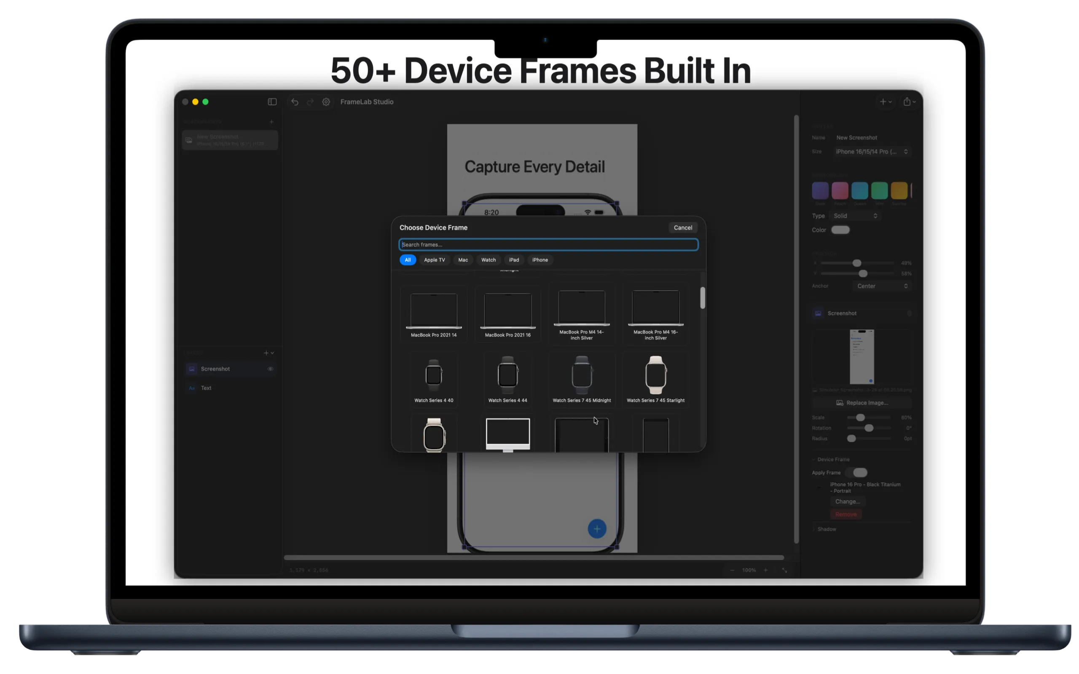The width and height of the screenshot is (1079, 674).
Task: Click the plus icon in the Layers panel
Action: (x=266, y=353)
